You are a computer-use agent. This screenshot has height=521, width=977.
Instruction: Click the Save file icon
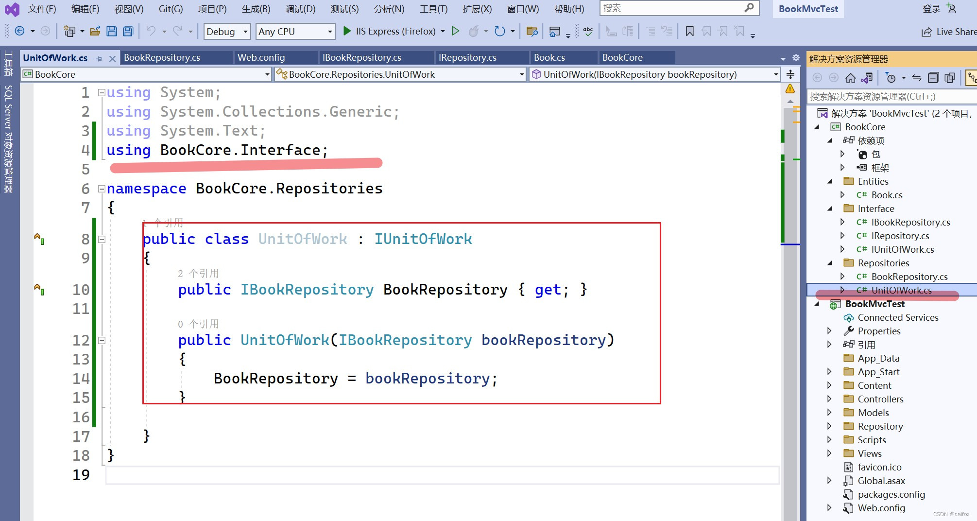pyautogui.click(x=112, y=32)
